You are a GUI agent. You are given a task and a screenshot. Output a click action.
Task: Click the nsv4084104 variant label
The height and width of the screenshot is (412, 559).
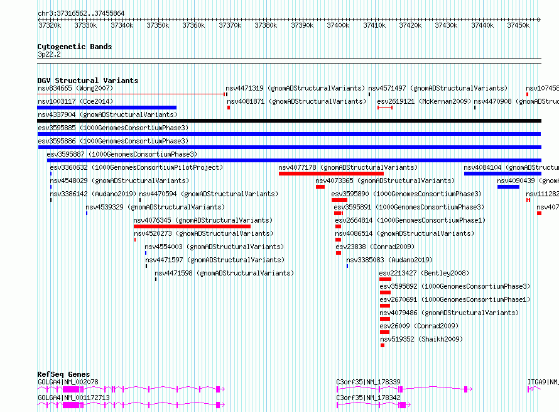tap(511, 167)
